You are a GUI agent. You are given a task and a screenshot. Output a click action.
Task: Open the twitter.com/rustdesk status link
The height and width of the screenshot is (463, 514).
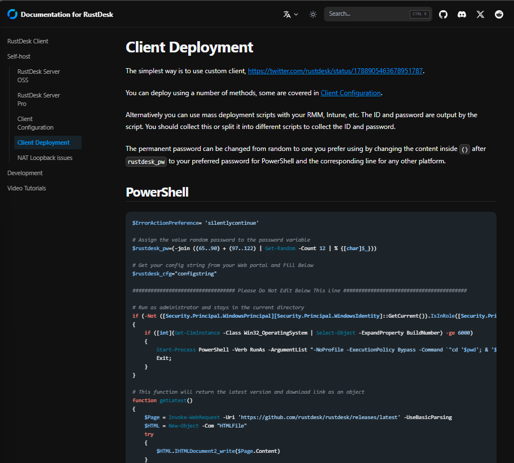click(335, 71)
